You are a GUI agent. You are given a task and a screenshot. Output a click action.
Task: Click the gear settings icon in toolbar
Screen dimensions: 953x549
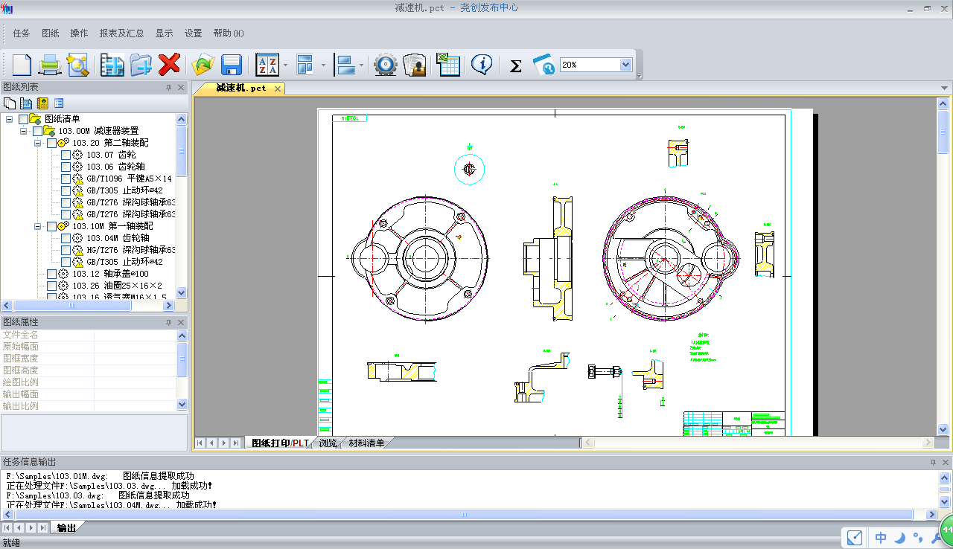point(385,65)
